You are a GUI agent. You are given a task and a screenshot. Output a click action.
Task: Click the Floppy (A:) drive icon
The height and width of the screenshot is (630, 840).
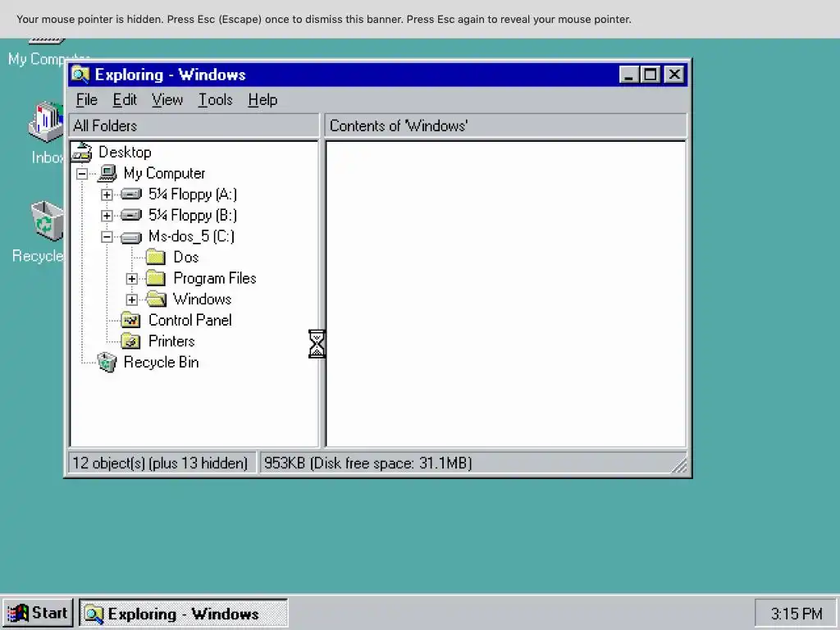pyautogui.click(x=131, y=194)
